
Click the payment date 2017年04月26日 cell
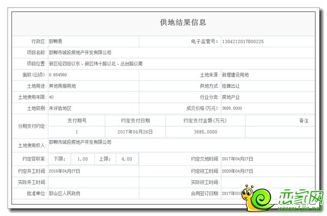click(x=135, y=132)
